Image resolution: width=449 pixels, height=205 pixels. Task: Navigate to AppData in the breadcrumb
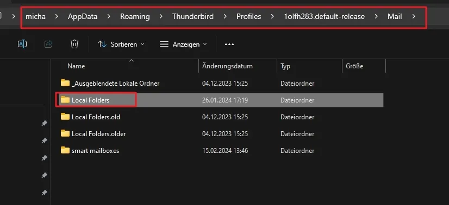[83, 17]
